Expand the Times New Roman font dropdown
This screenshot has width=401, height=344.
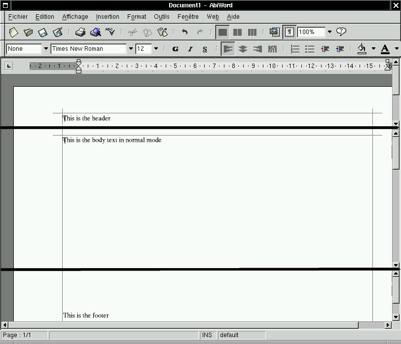[x=131, y=49]
